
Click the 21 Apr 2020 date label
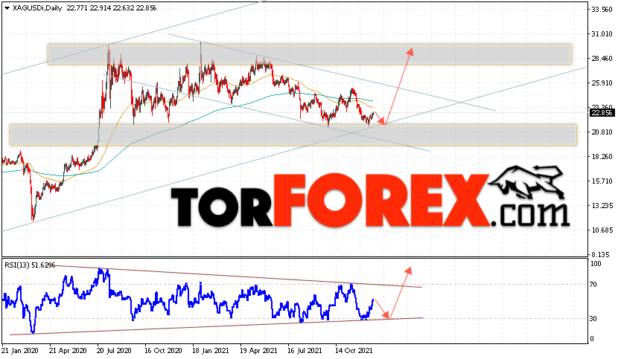tap(68, 350)
